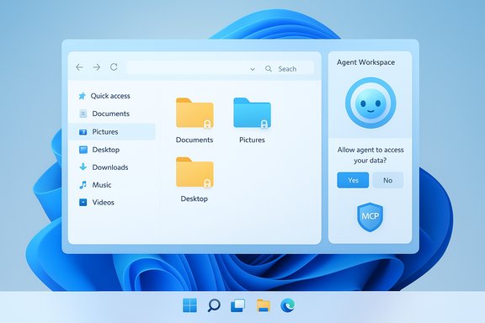
Task: Open Videos in the sidebar
Action: coord(104,202)
